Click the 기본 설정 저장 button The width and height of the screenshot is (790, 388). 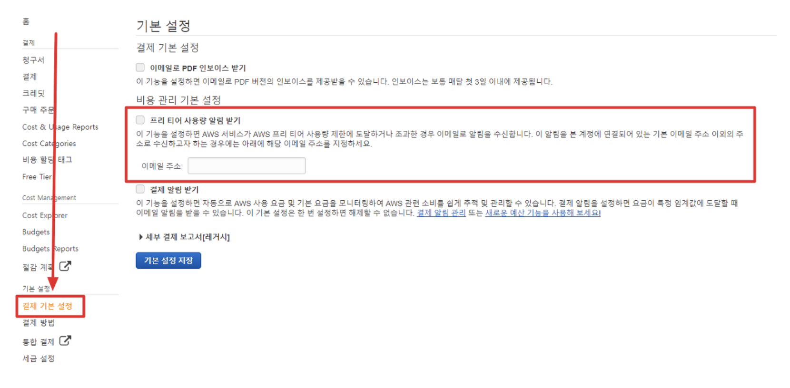click(x=168, y=261)
